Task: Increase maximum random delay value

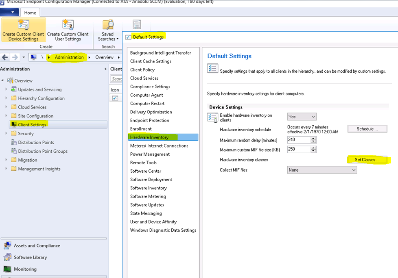Action: 313,138
